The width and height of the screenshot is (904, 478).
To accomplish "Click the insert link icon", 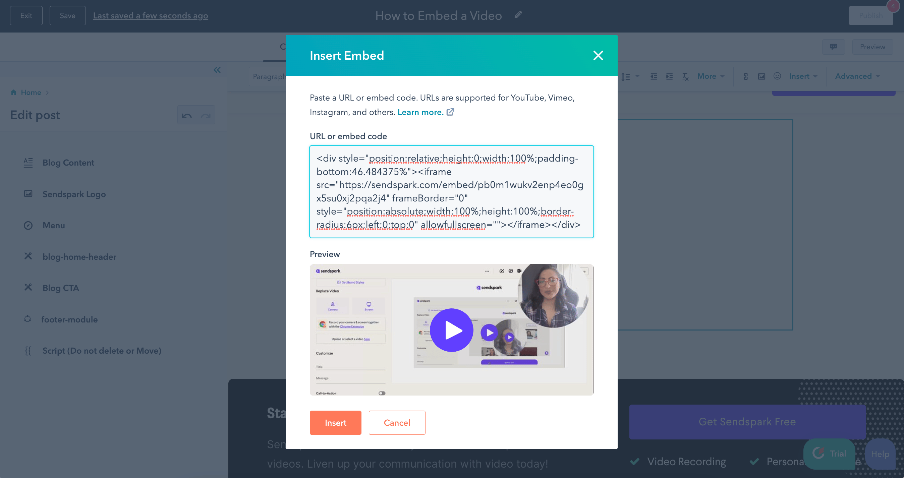I will pos(746,76).
